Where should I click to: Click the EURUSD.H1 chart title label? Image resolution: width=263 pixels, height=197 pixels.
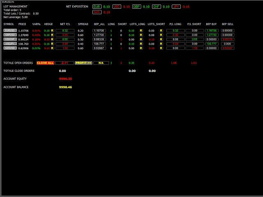point(8,2)
